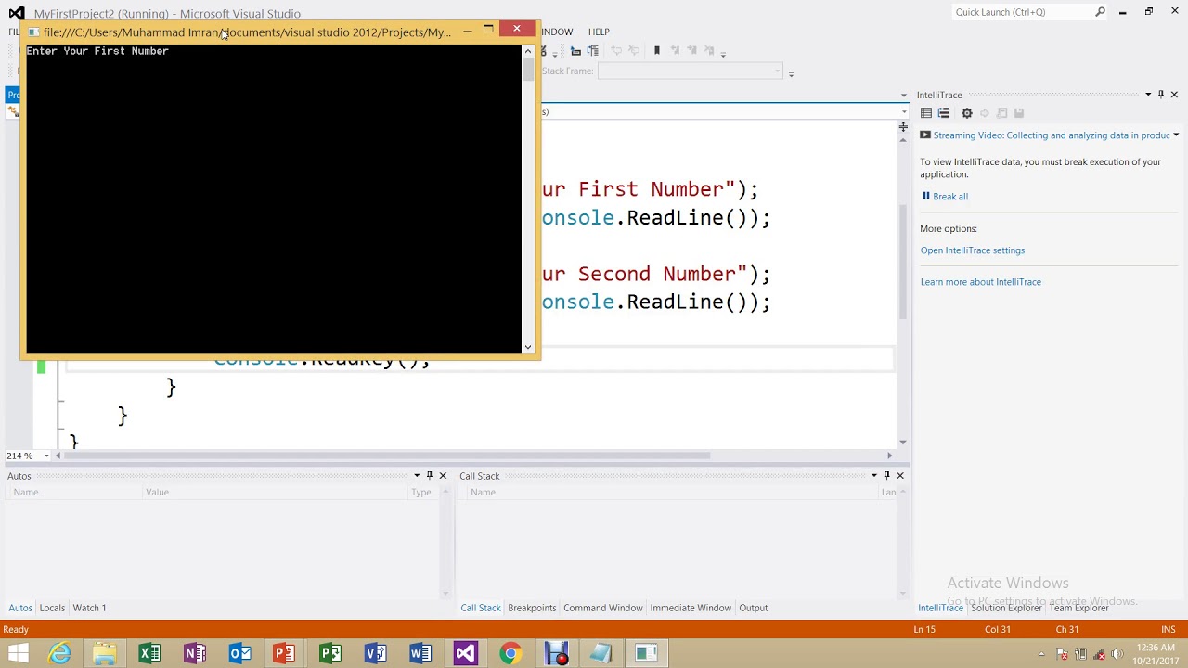Switch to the Solution Explorer tab
Screen dimensions: 1188x668
click(1006, 608)
